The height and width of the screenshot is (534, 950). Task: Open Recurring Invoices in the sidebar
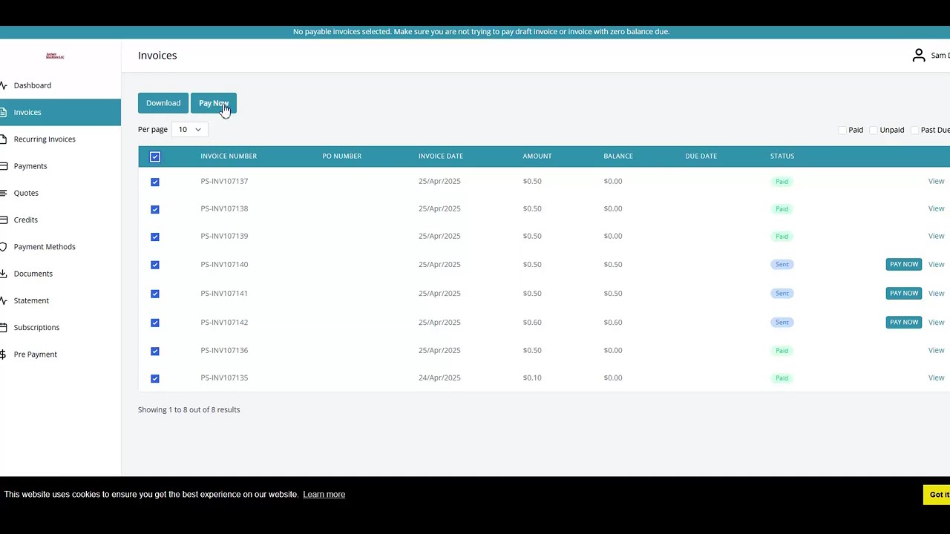(45, 139)
